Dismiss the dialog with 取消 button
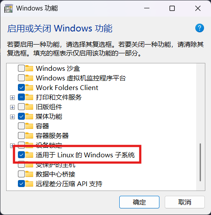Image resolution: width=211 pixels, height=215 pixels. (x=185, y=202)
